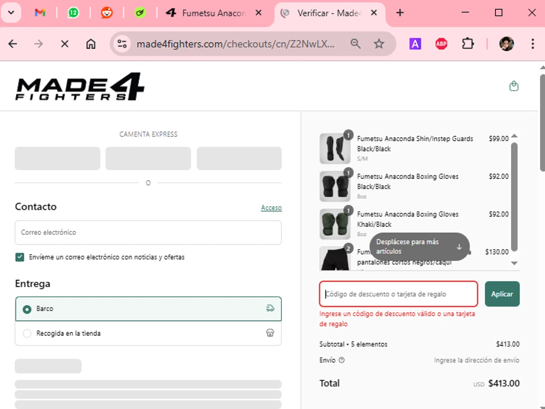Uncheck the news and offers email checkbox
The height and width of the screenshot is (409, 545).
[20, 257]
